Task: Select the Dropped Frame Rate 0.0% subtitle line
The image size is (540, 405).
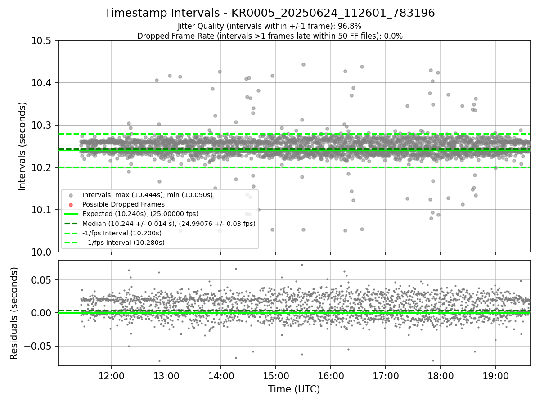Action: pyautogui.click(x=270, y=36)
